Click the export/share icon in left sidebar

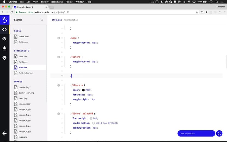pos(4,48)
